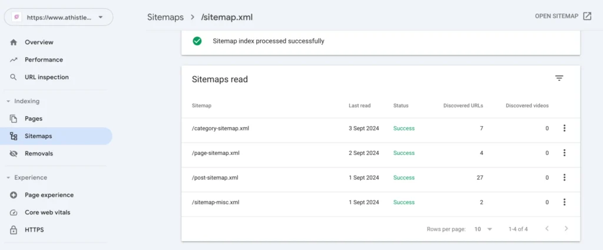Open more options for /category-sitemap.xml row
The width and height of the screenshot is (603, 250).
coord(564,129)
